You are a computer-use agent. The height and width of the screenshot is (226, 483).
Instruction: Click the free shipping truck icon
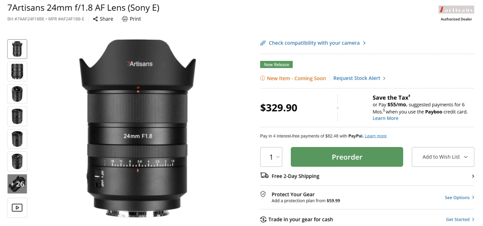click(264, 176)
